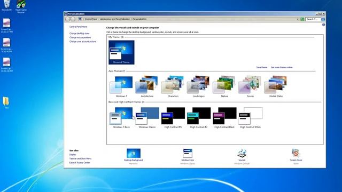Choose the Windows 7 Basic theme
Image resolution: width=342 pixels, height=192 pixels.
coord(121,117)
